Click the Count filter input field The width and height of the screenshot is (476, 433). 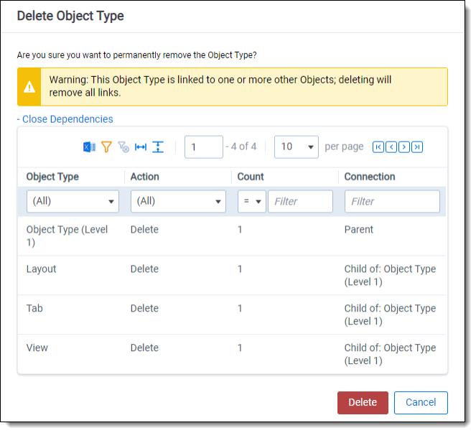300,201
